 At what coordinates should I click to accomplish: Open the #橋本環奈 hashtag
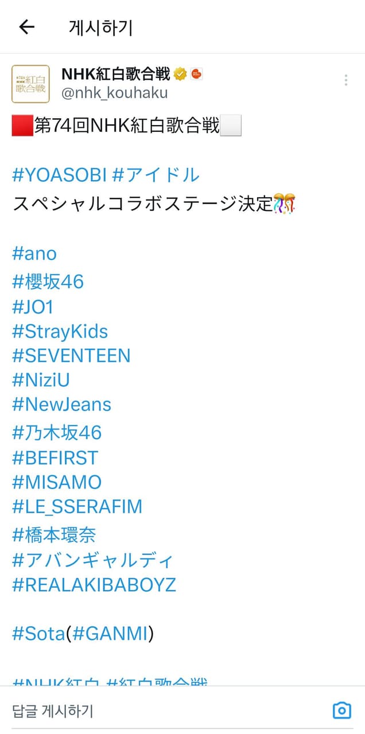point(54,535)
